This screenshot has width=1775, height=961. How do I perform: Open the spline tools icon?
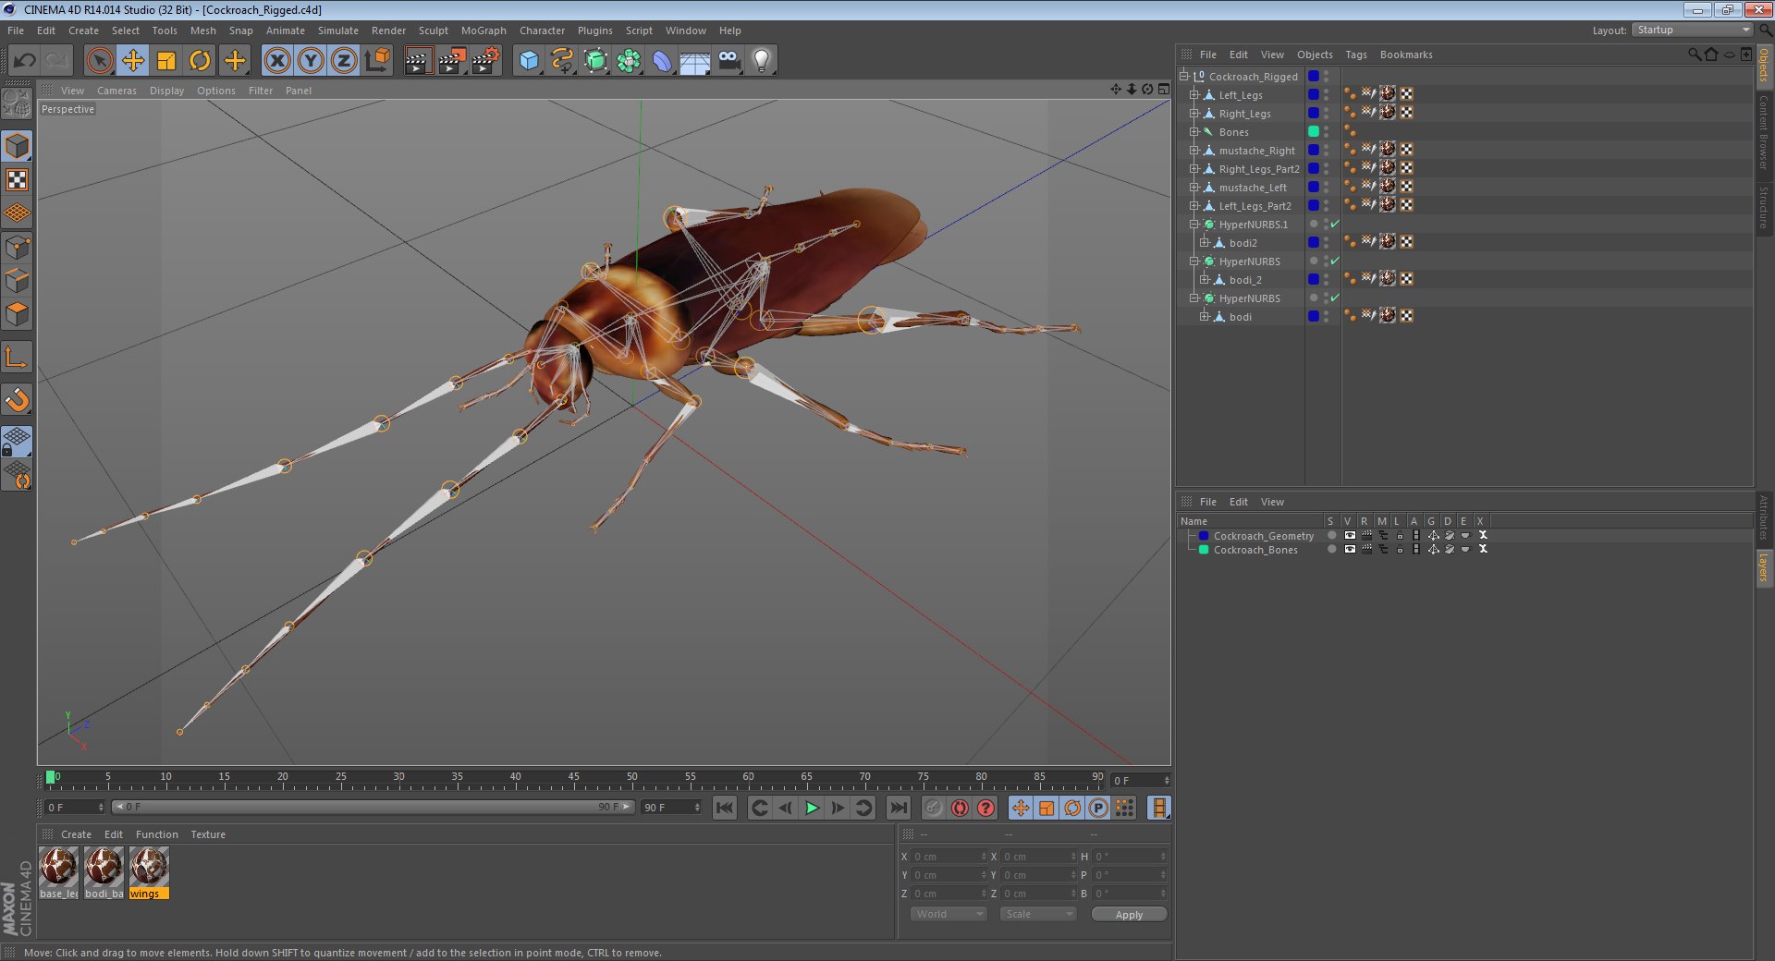(x=562, y=61)
